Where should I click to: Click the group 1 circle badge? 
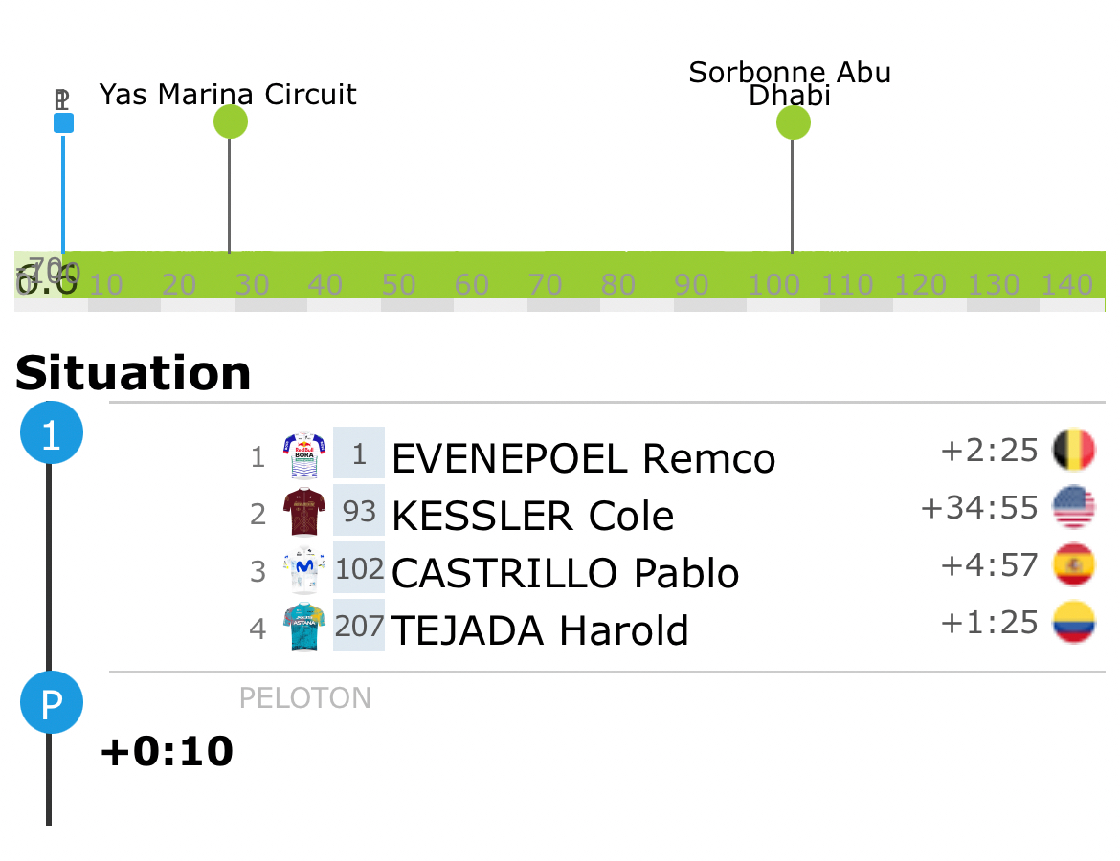52,435
